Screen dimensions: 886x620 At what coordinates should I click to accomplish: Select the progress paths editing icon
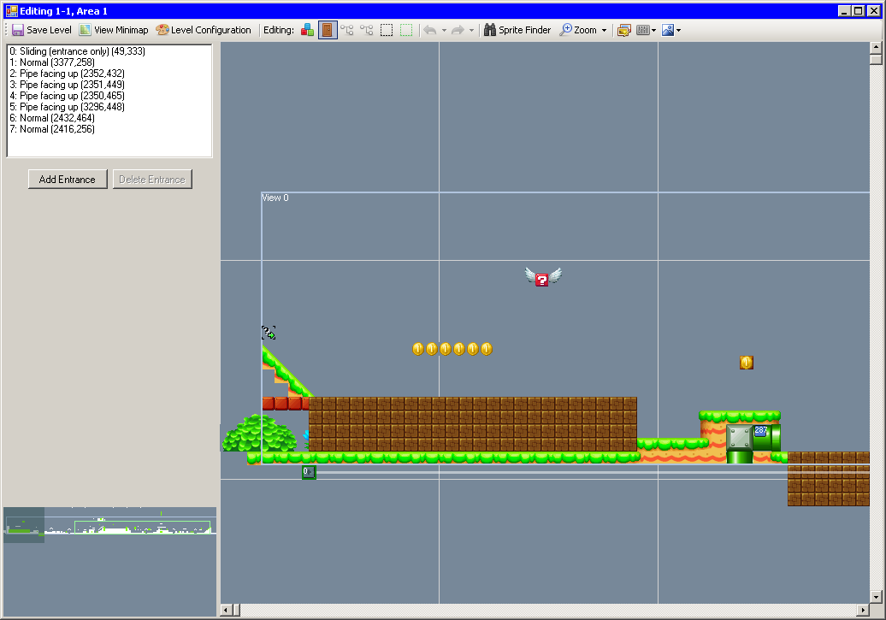367,30
